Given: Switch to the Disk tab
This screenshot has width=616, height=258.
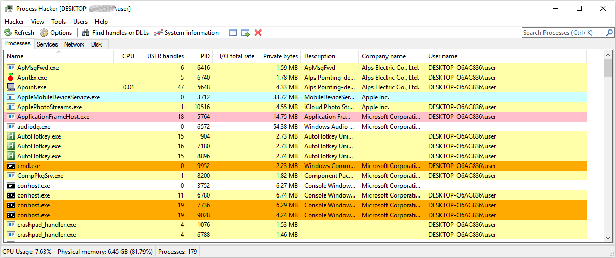Looking at the screenshot, I should coord(96,44).
